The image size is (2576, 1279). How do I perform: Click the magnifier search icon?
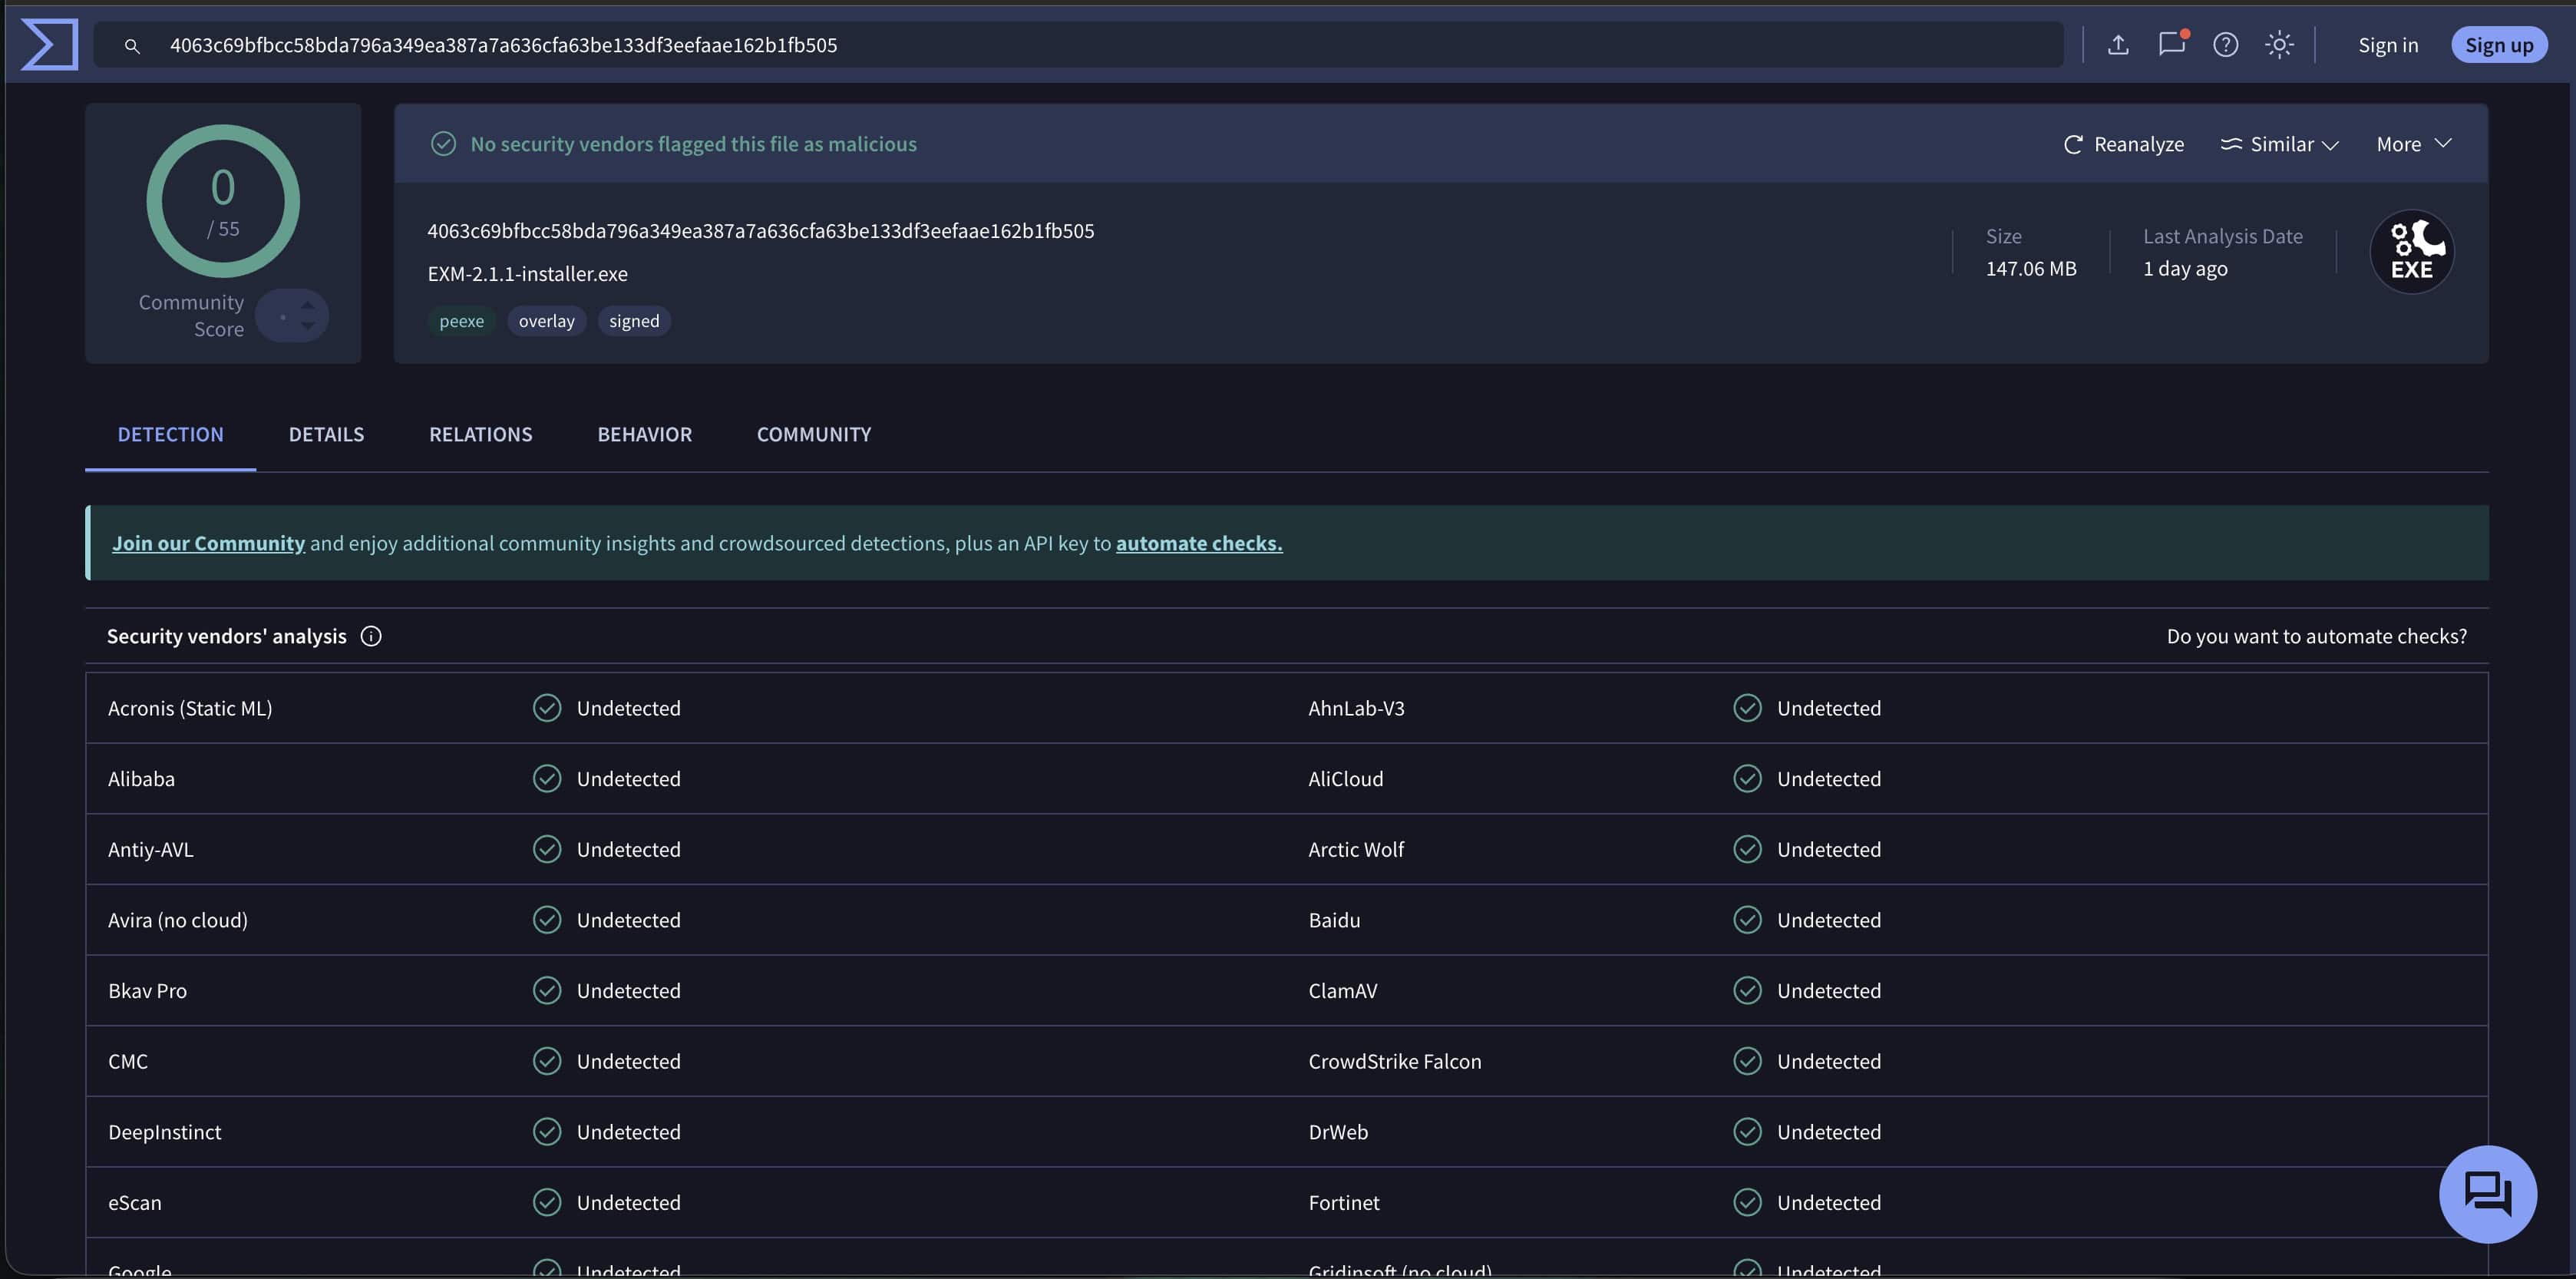coord(132,46)
